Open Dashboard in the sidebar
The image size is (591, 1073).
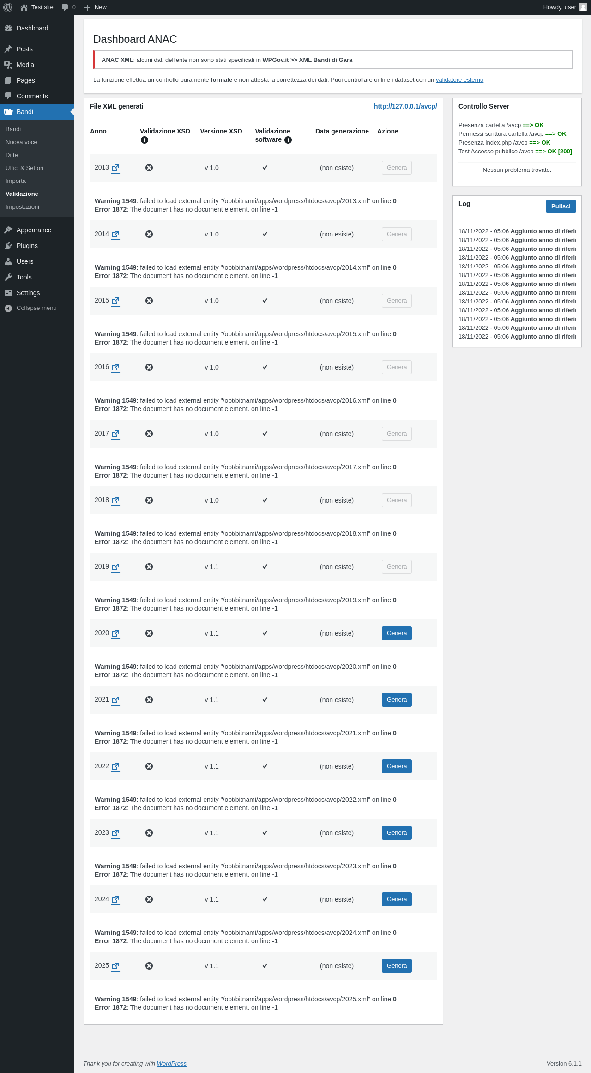pos(37,28)
